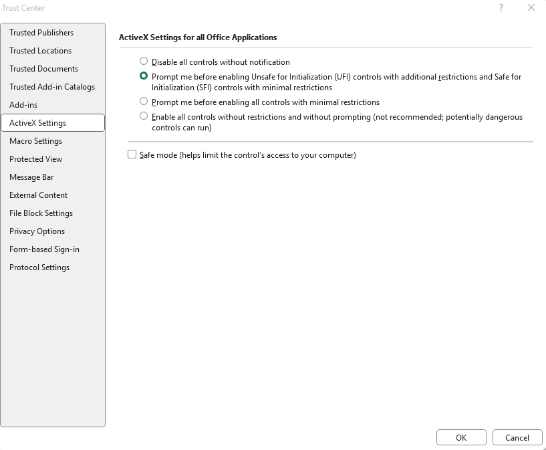The image size is (546, 450).
Task: Select Form-based Sign-in settings
Action: pyautogui.click(x=44, y=249)
